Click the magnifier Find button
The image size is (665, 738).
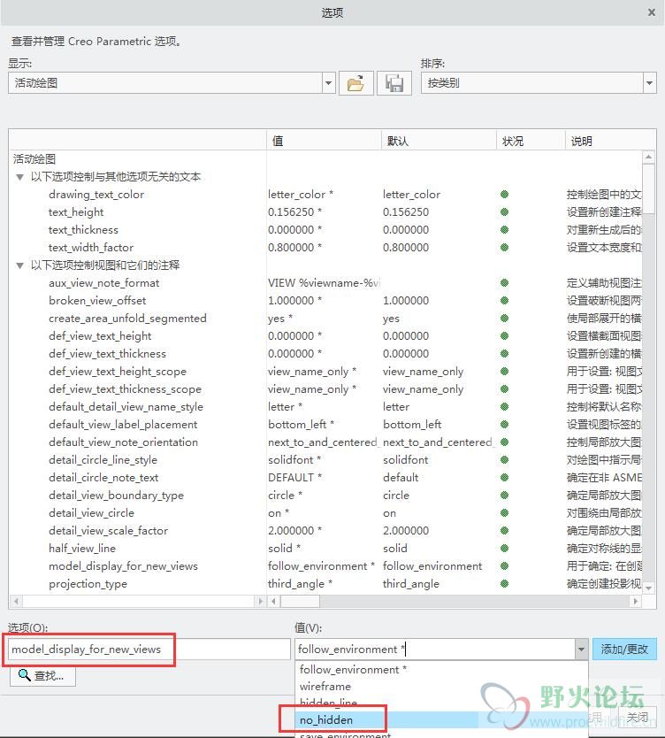click(x=42, y=675)
